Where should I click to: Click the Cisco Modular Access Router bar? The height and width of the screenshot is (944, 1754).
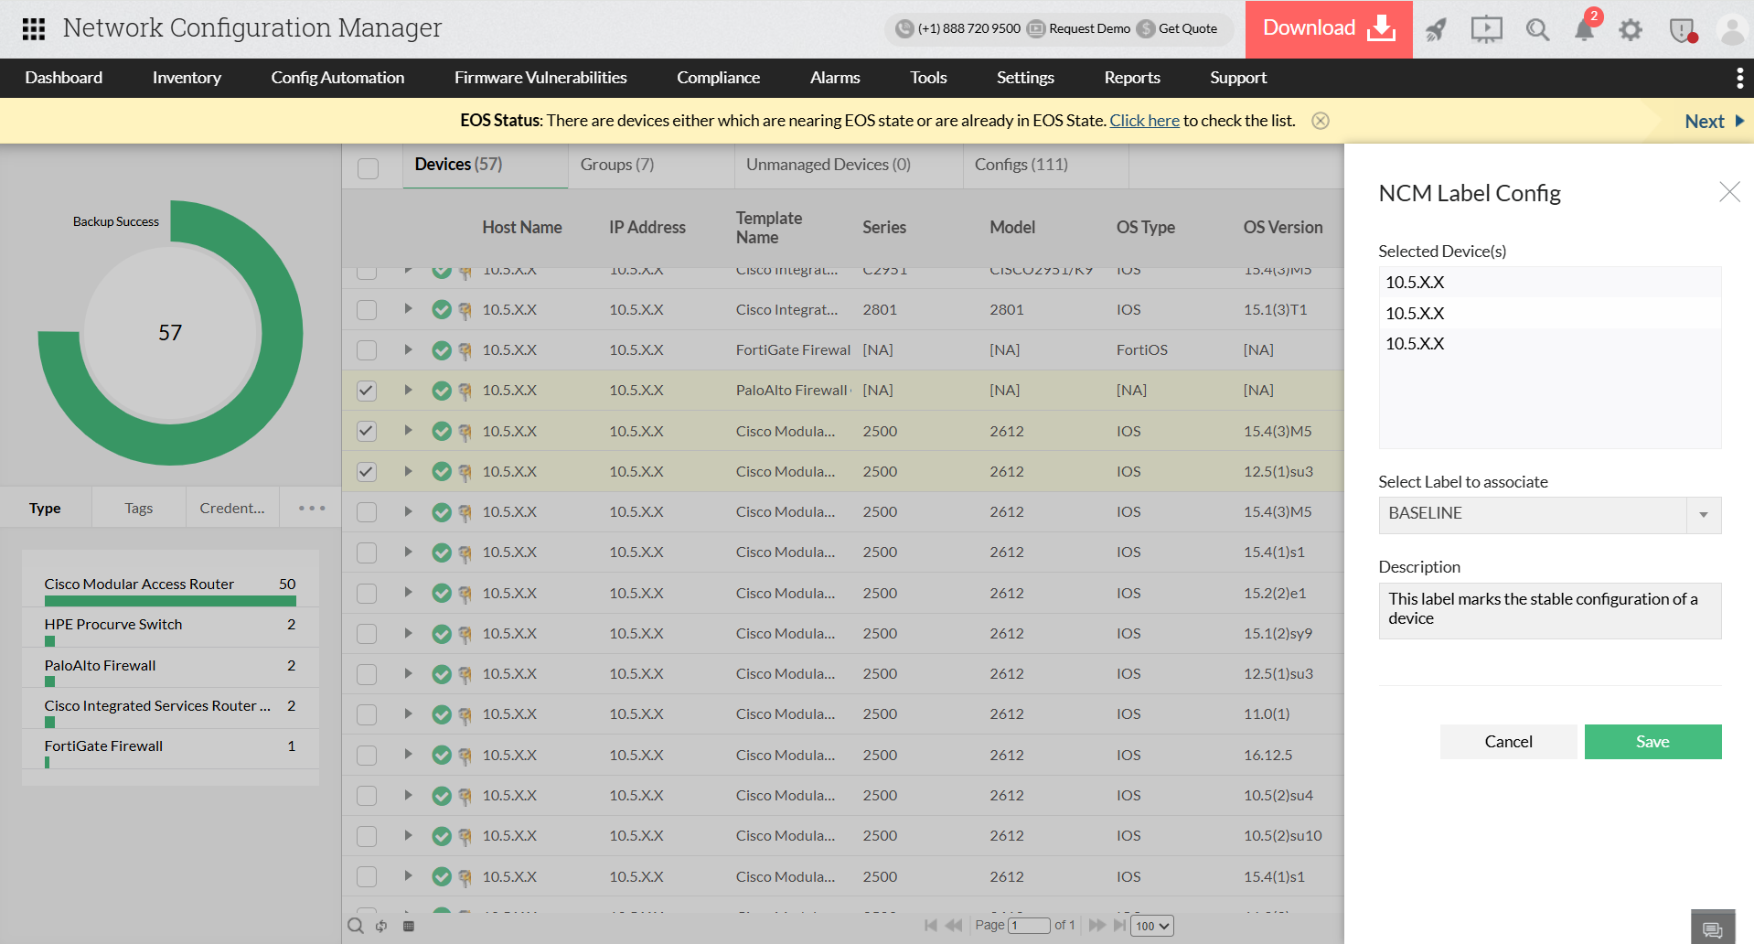tap(170, 601)
